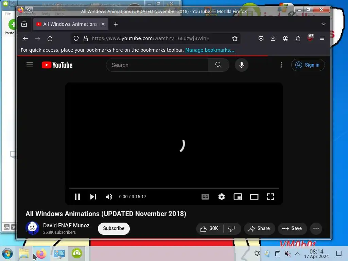
Task: Save the video to a playlist
Action: [x=292, y=229]
